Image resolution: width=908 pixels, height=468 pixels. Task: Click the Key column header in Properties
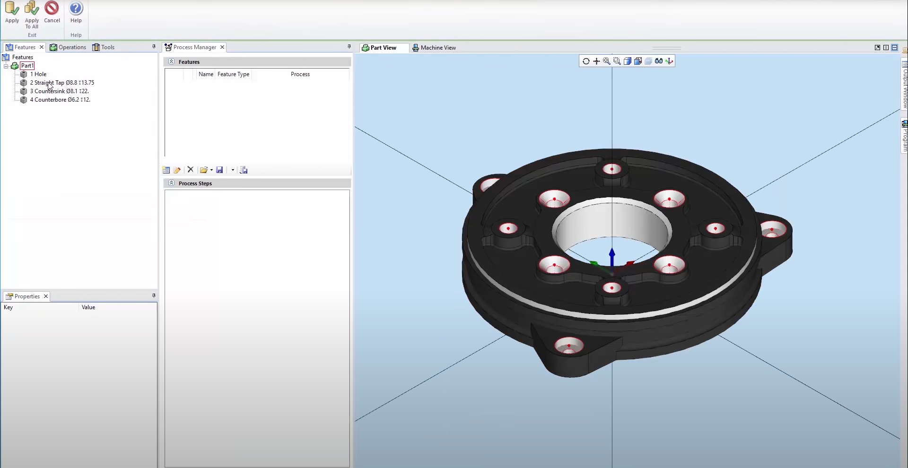pyautogui.click(x=40, y=307)
